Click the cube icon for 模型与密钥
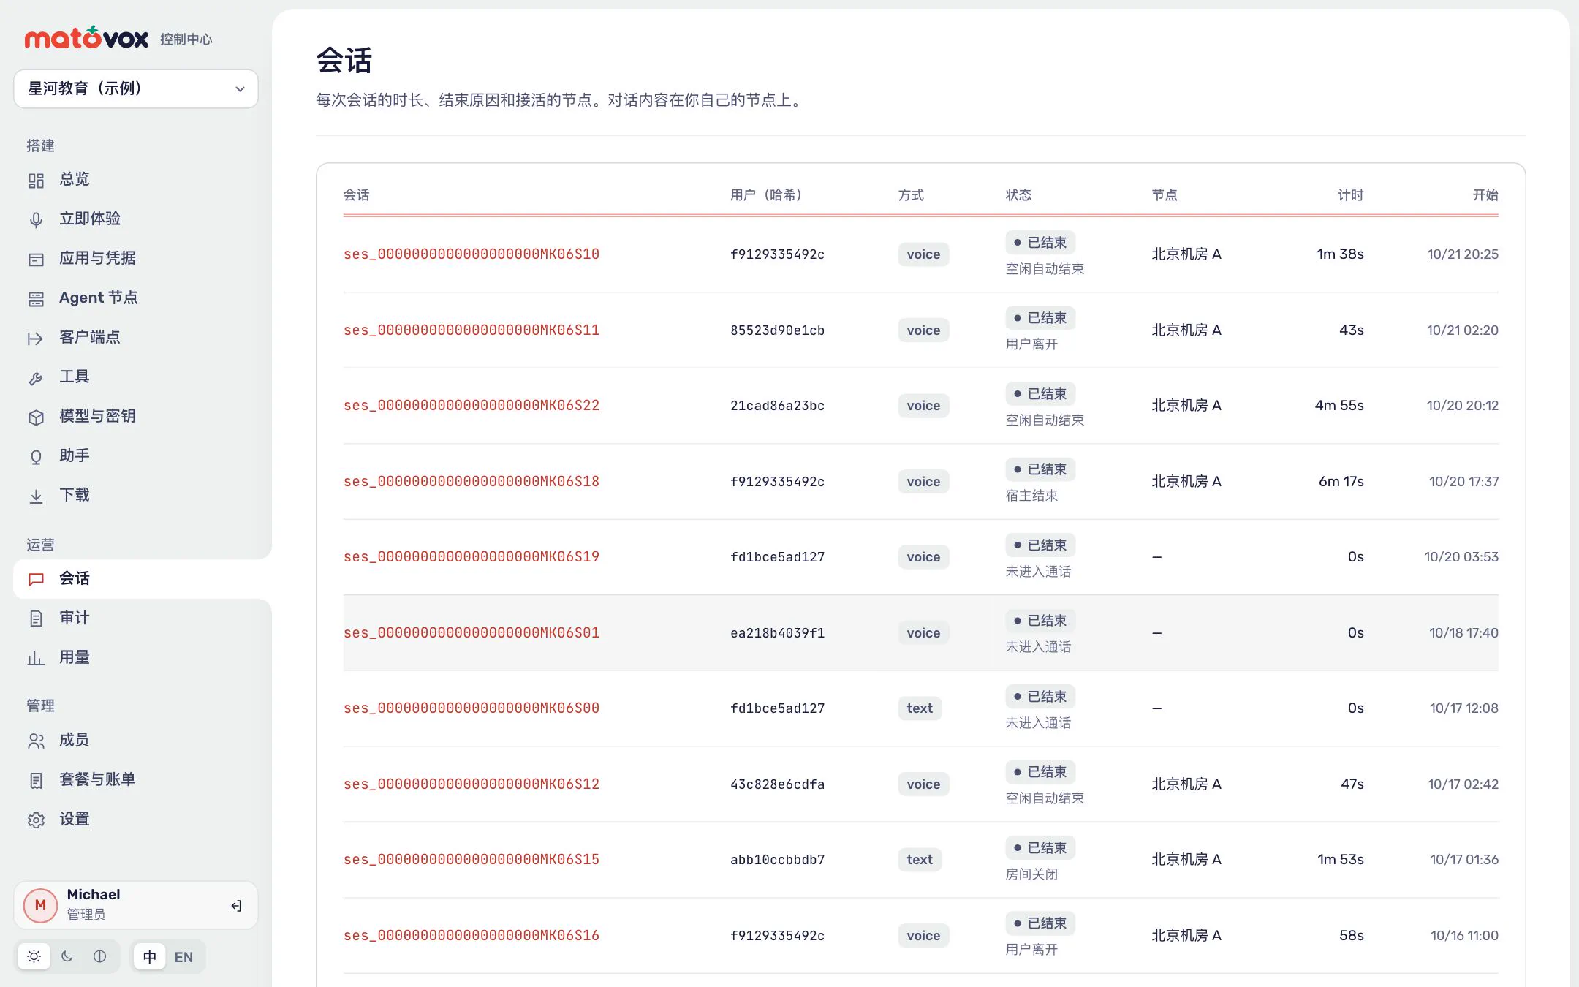This screenshot has height=987, width=1579. click(x=36, y=417)
